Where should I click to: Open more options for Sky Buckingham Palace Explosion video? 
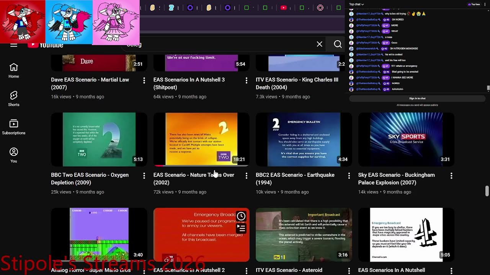pyautogui.click(x=451, y=176)
